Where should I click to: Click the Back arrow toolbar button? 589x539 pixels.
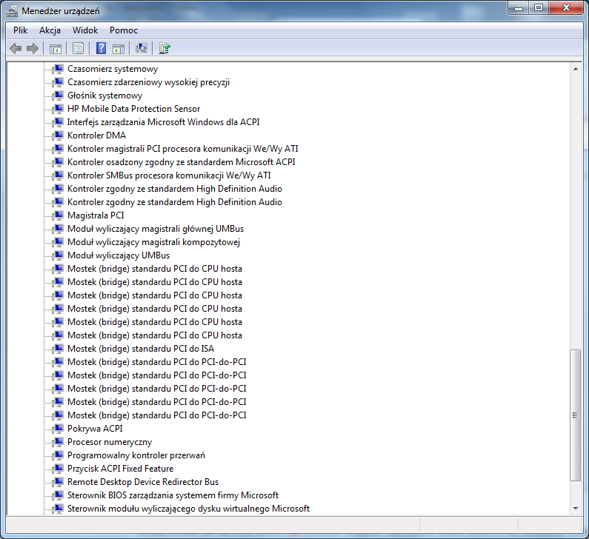[16, 48]
